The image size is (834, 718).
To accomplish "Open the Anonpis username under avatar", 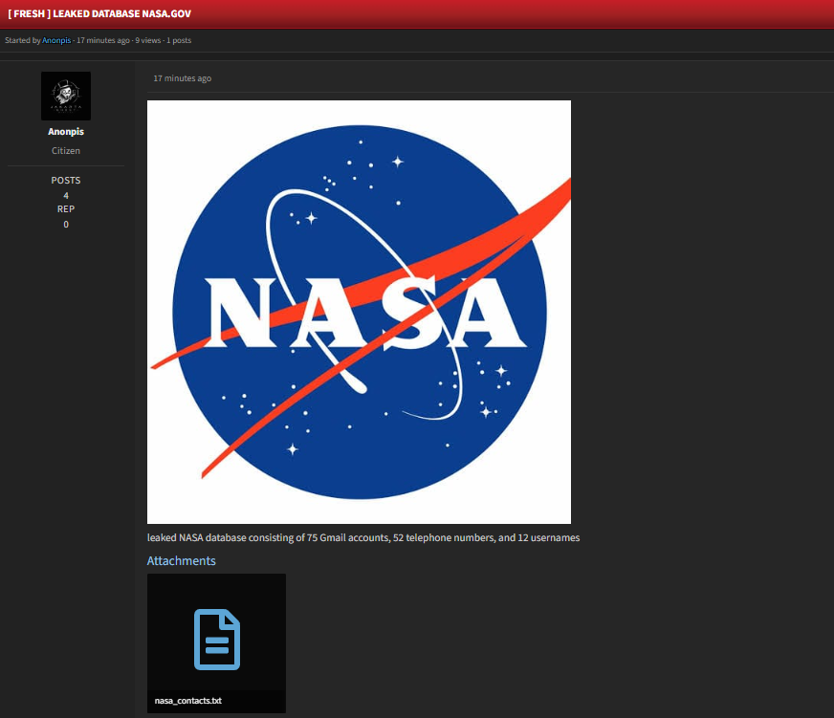I will (66, 131).
